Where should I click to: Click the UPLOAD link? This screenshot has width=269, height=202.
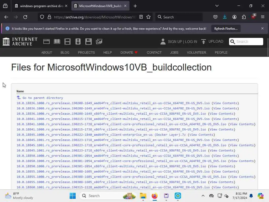pos(213,41)
